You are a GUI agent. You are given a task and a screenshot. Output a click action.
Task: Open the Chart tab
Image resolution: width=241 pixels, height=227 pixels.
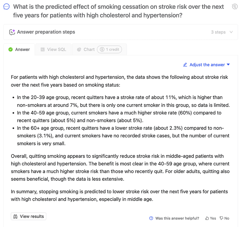tap(89, 49)
